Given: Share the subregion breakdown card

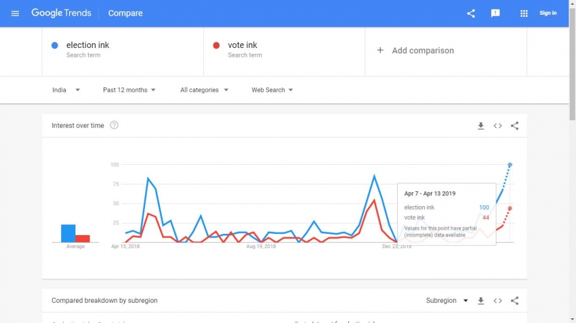Looking at the screenshot, I should click(x=514, y=301).
